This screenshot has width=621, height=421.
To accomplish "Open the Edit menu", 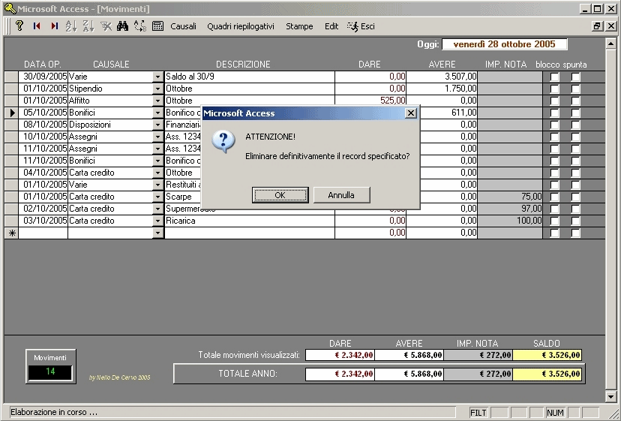I will pos(331,26).
